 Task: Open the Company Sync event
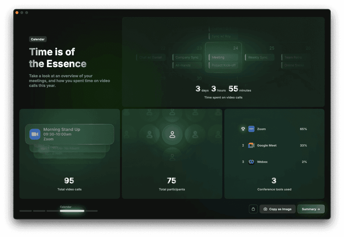coord(187,58)
